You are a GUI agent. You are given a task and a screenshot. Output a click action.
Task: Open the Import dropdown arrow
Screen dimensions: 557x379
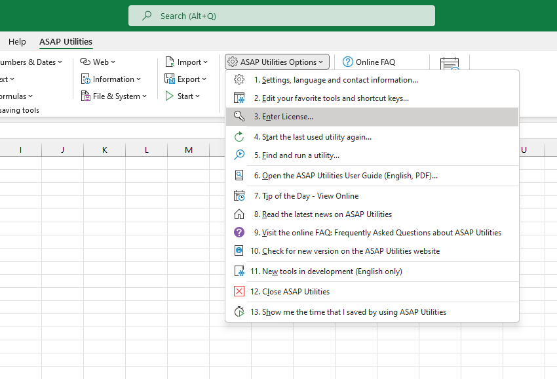tap(205, 62)
